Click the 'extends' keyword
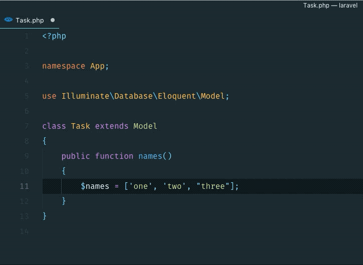 112,126
